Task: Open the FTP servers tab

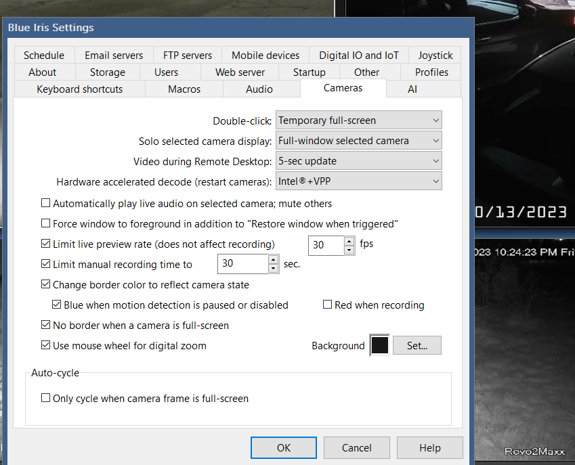Action: 188,56
